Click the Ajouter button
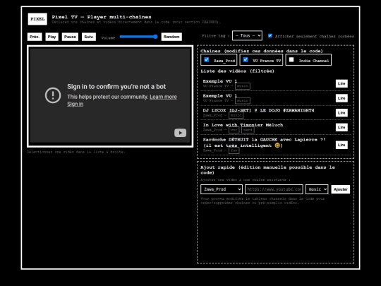The width and height of the screenshot is (381, 286). [x=340, y=189]
